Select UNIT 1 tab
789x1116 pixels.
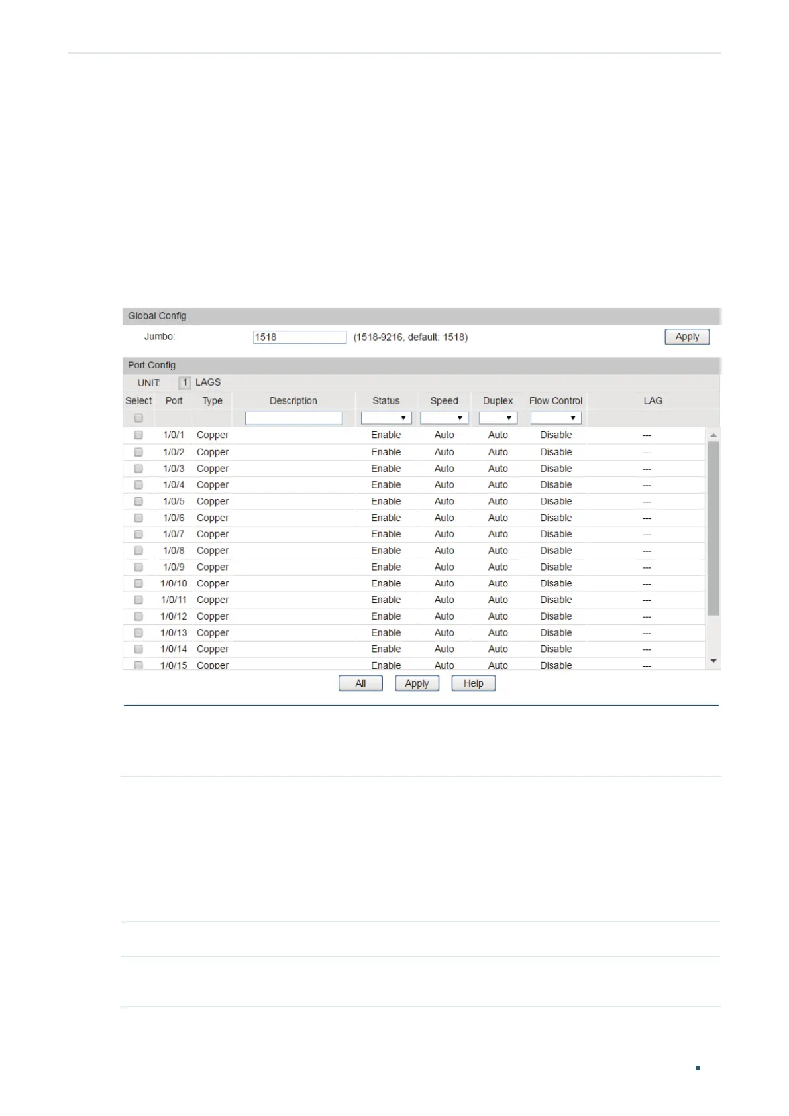(185, 382)
